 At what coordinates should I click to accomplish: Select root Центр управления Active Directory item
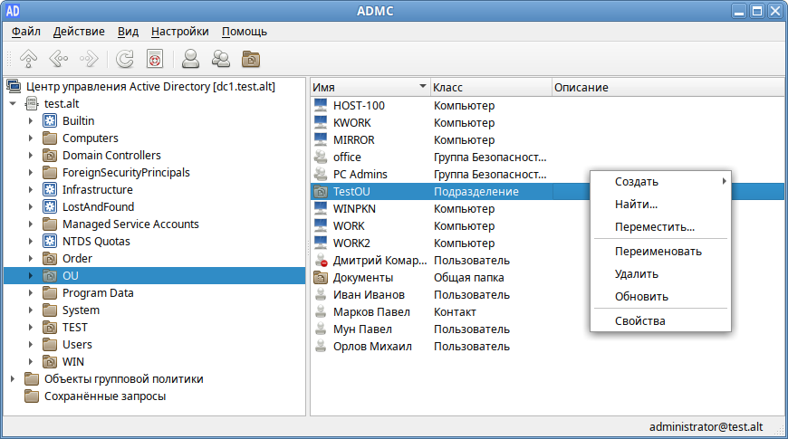click(x=150, y=86)
